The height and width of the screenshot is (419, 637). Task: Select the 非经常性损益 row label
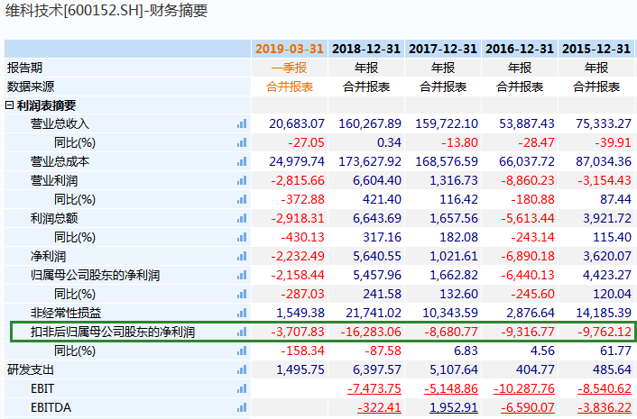point(66,313)
